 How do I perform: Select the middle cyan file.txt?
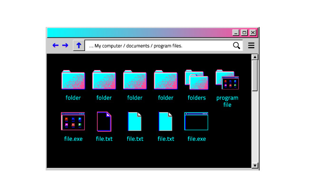[135, 121]
